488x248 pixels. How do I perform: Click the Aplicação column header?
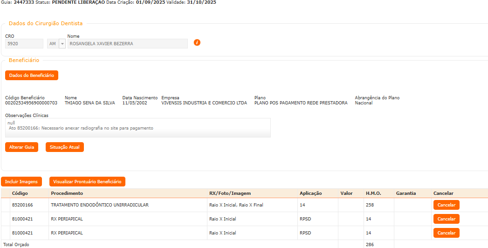click(311, 193)
